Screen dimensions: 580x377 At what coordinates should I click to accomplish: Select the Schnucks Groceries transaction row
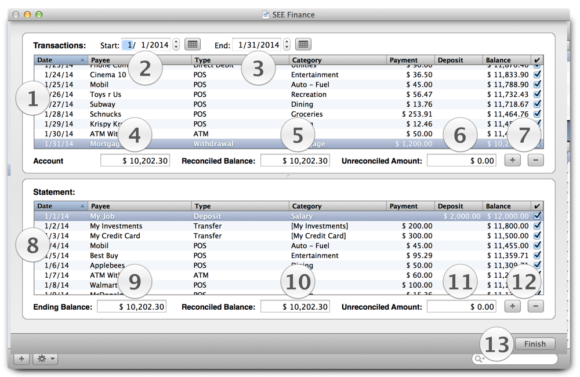[288, 114]
